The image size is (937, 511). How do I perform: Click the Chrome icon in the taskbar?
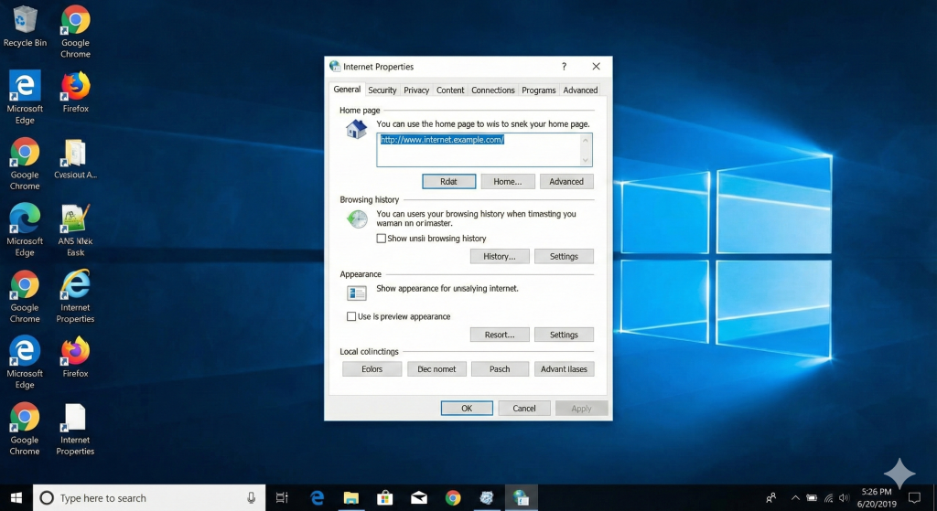click(x=453, y=497)
